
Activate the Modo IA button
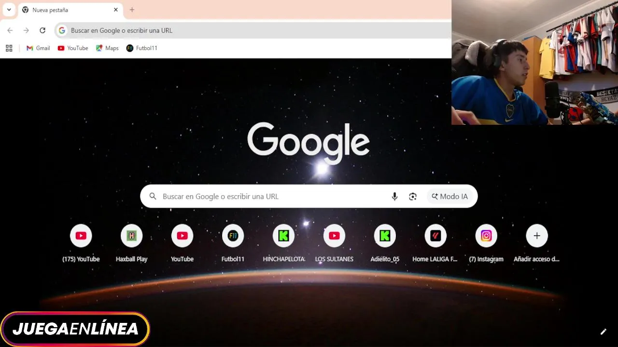point(449,196)
